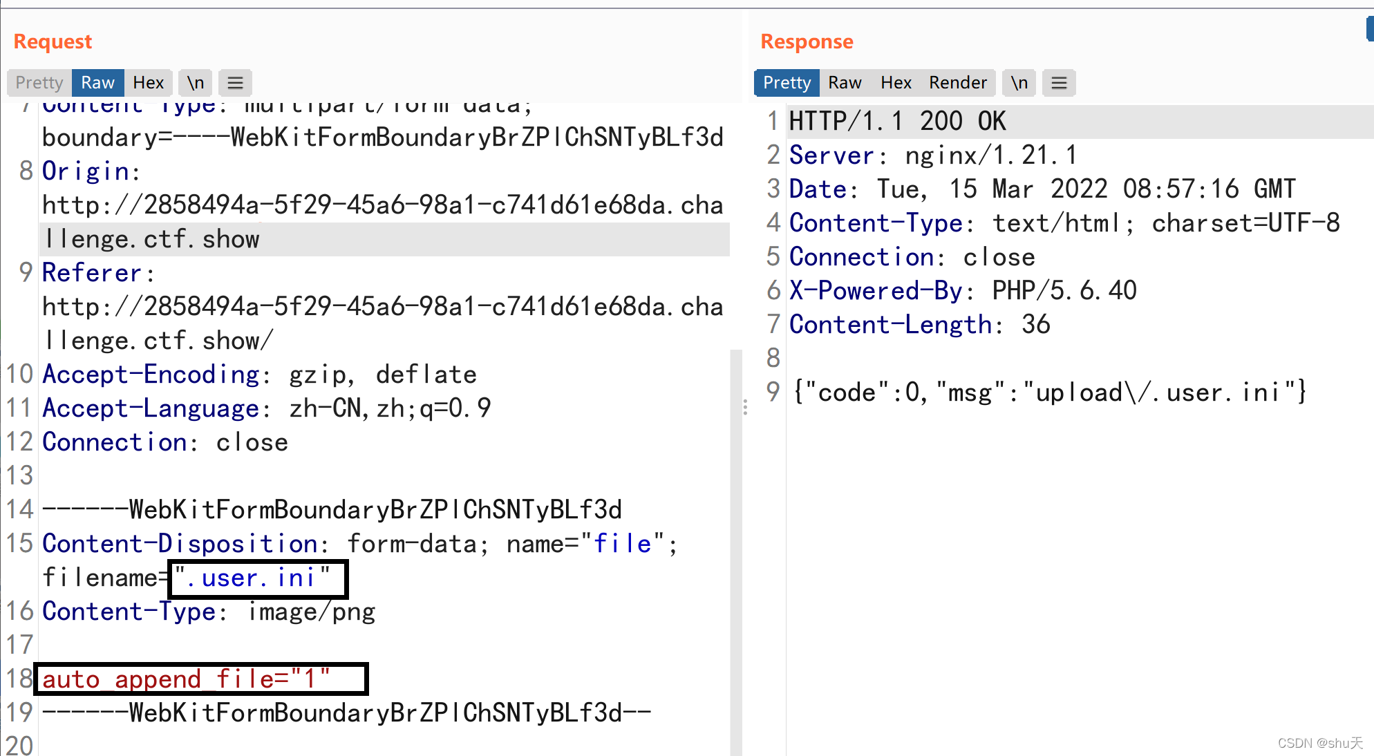The width and height of the screenshot is (1374, 756).
Task: Click the Connection: close request header
Action: point(164,442)
